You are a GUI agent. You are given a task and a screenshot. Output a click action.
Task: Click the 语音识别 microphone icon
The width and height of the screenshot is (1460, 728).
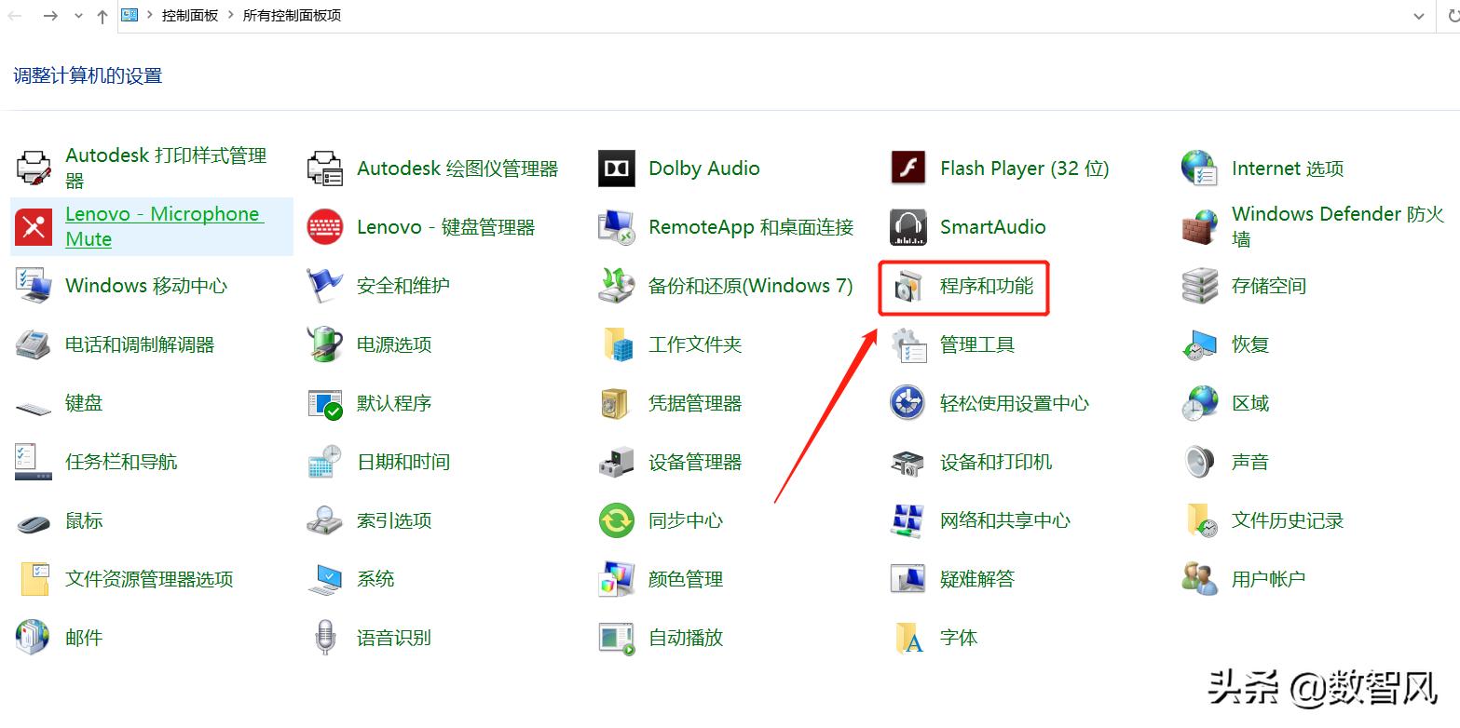[x=325, y=638]
